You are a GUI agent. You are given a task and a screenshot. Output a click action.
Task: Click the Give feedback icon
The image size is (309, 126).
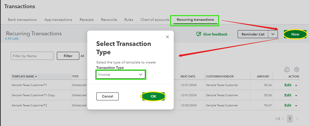point(199,34)
